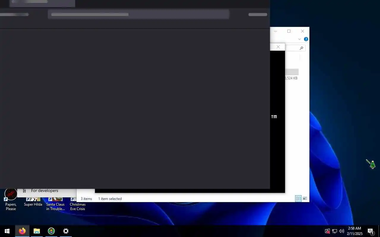Click the red security tray icon

pos(327,231)
